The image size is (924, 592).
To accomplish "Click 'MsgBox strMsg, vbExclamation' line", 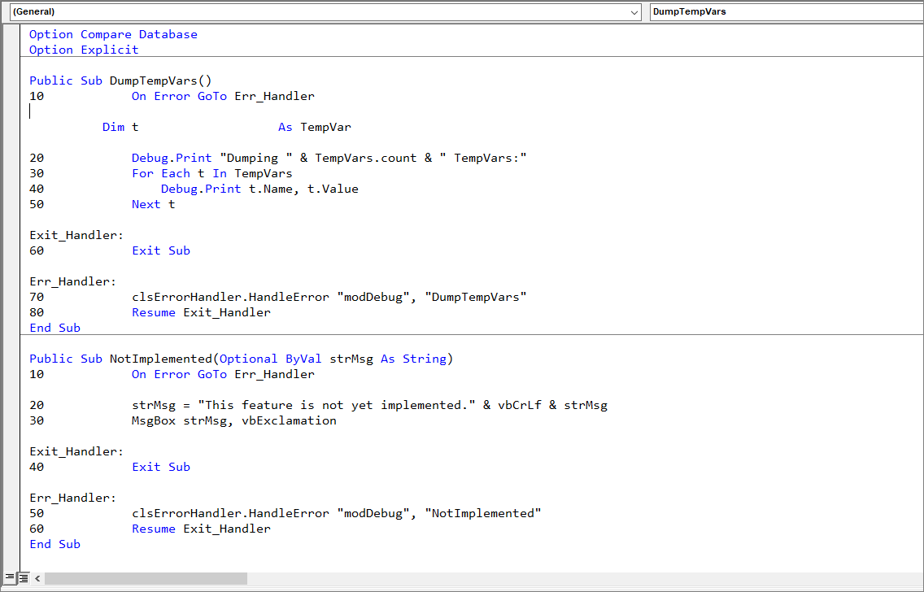I will pos(234,420).
